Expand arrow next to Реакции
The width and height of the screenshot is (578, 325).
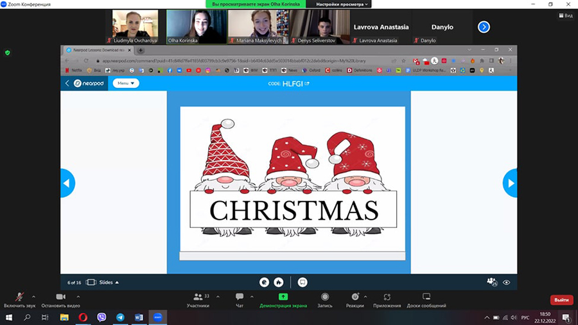tap(365, 296)
